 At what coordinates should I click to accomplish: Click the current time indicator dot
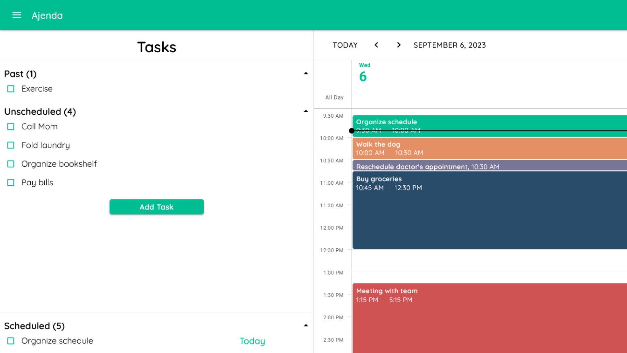point(351,131)
